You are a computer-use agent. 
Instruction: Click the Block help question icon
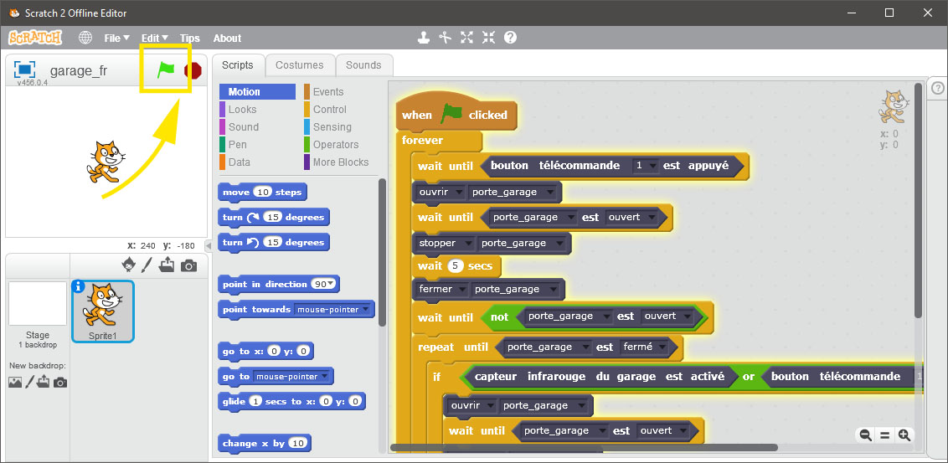(x=510, y=38)
